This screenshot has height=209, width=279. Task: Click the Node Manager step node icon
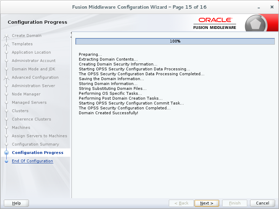pyautogui.click(x=6, y=94)
